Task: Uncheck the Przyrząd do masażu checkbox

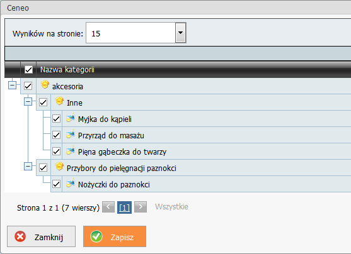Action: point(56,135)
